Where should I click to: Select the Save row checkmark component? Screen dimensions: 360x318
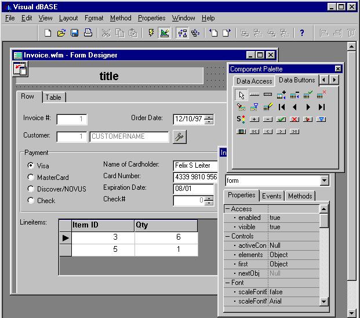[x=308, y=95]
